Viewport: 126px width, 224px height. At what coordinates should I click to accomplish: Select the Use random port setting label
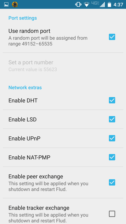(29, 31)
